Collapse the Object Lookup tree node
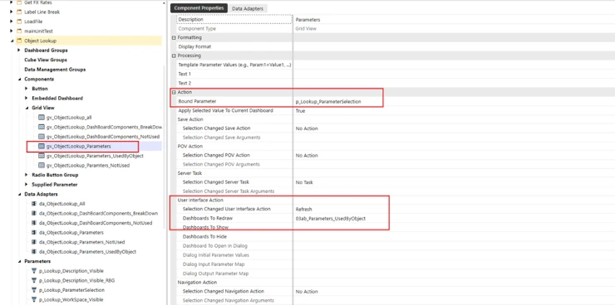The height and width of the screenshot is (305, 615). pyautogui.click(x=12, y=41)
